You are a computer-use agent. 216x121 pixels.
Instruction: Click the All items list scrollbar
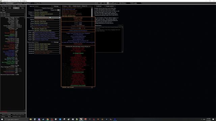(92, 12)
